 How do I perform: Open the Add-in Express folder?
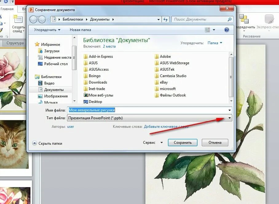[x=98, y=57]
